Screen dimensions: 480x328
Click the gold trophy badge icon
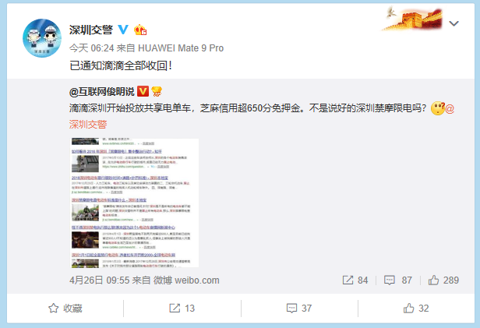point(157,91)
